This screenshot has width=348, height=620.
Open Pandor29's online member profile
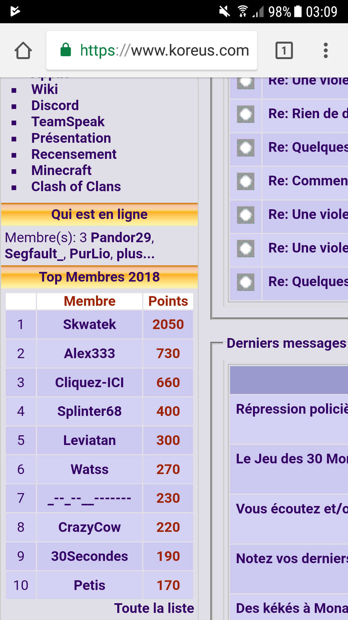click(x=121, y=238)
